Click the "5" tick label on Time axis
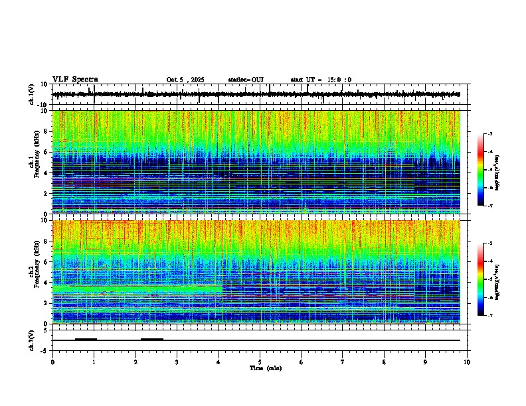The image size is (526, 406). (x=260, y=362)
